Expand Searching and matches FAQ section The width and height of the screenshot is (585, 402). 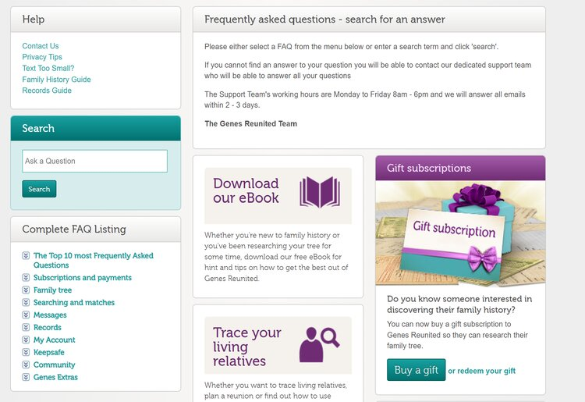coord(73,303)
